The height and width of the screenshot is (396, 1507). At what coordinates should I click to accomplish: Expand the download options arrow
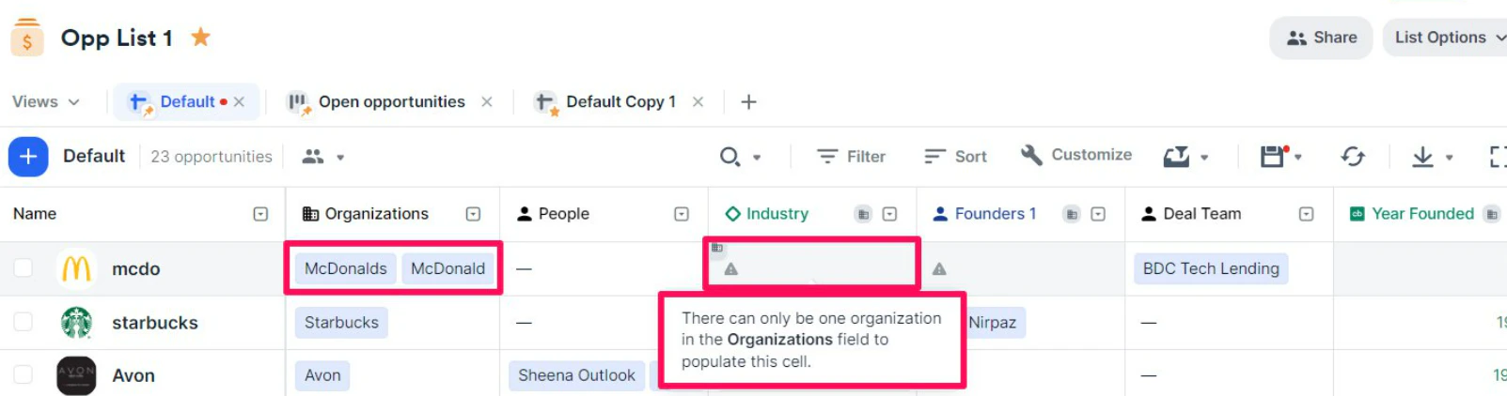coord(1449,158)
